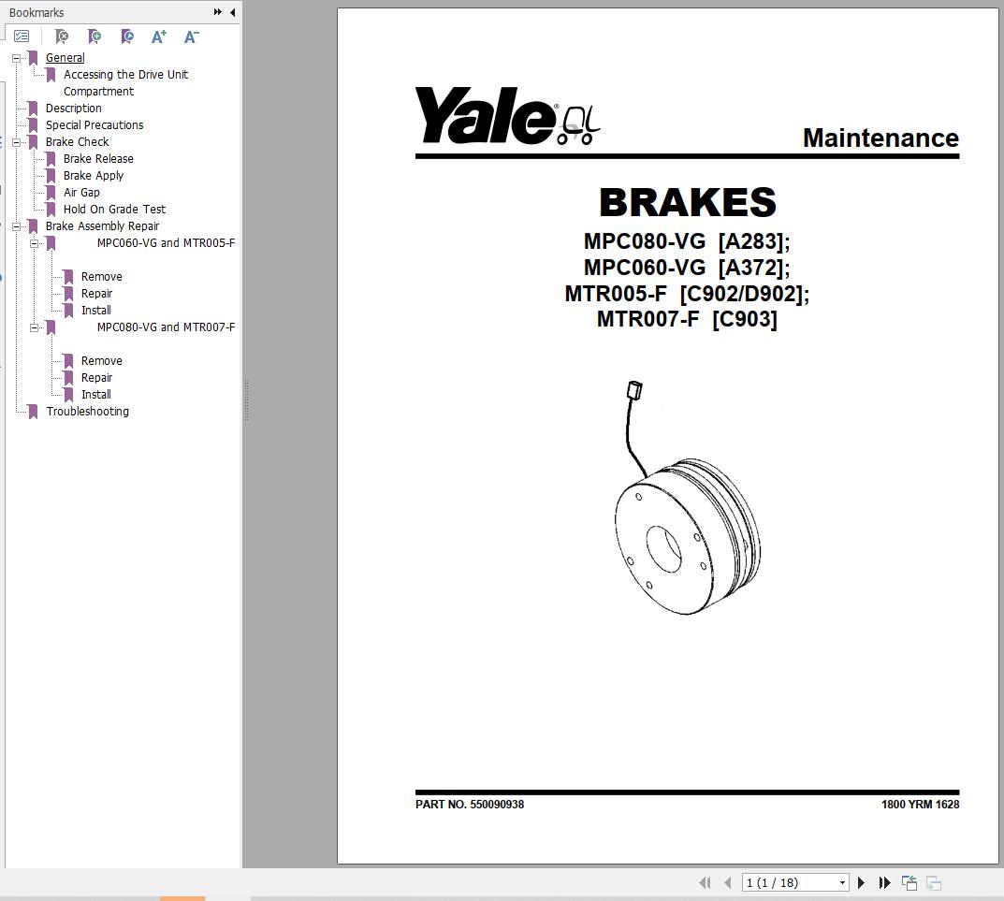Go to the previous page
The height and width of the screenshot is (901, 1004).
[727, 882]
